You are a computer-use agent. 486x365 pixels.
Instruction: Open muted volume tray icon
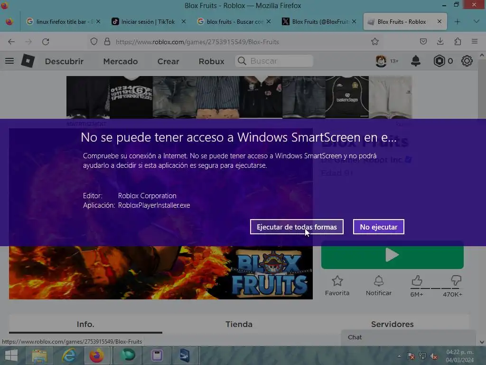434,356
